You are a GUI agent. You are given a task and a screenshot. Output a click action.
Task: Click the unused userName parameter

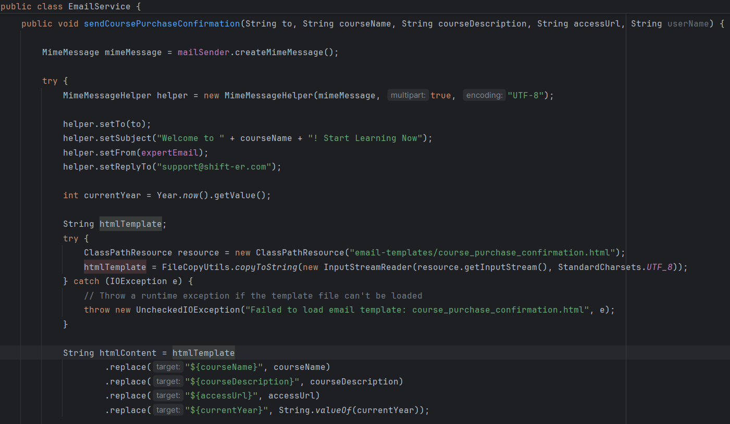pos(688,24)
